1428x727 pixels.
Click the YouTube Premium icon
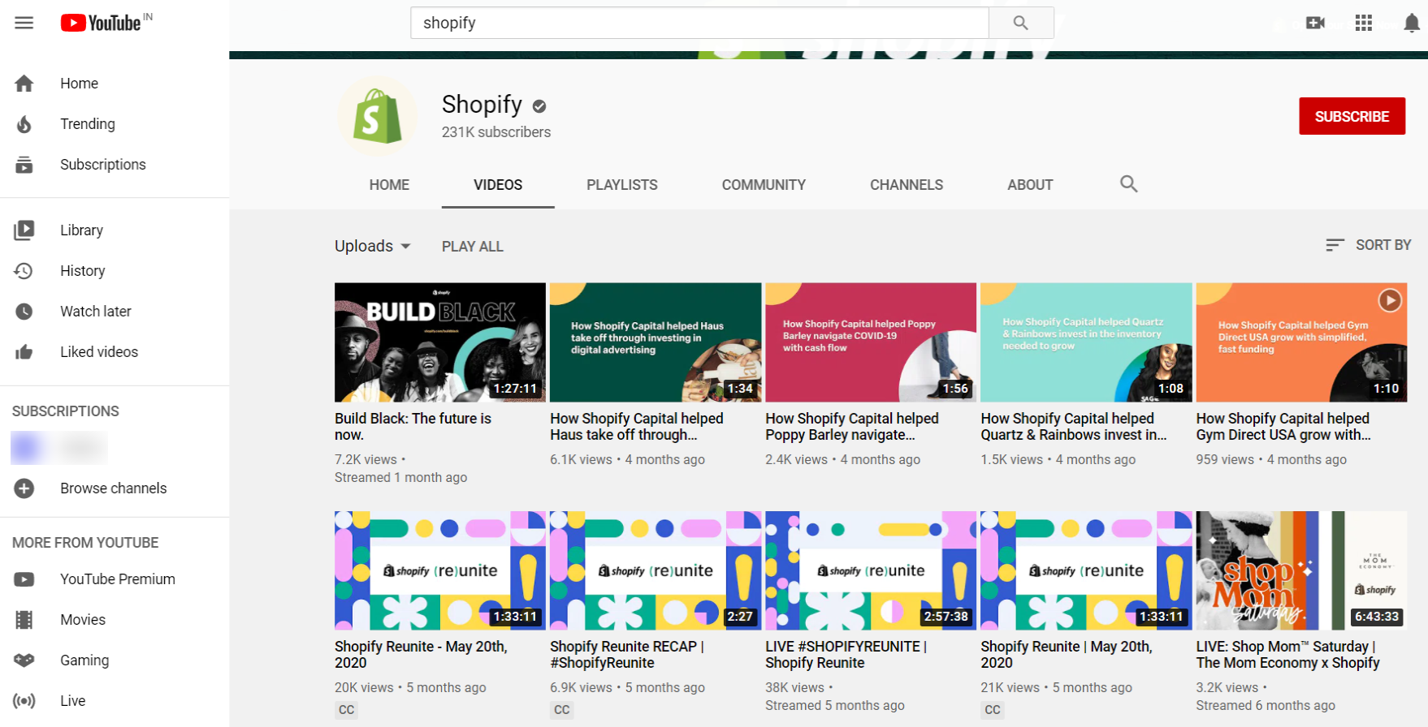24,579
